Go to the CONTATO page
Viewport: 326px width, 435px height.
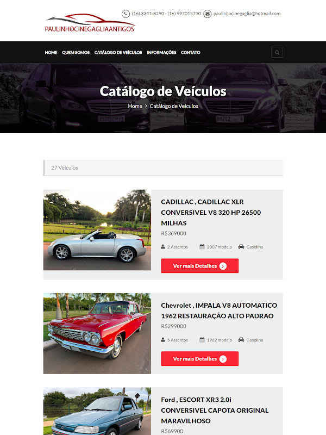coord(191,52)
